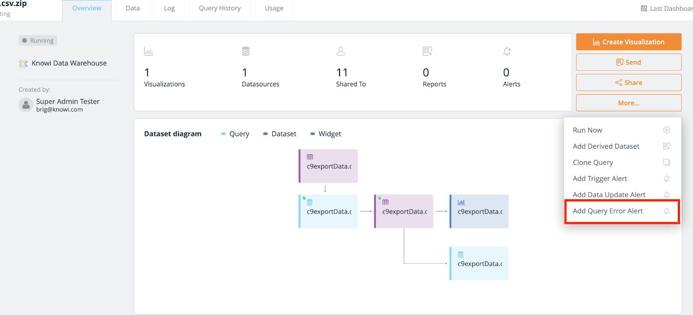Select Add Derived Dataset menu item
This screenshot has height=315, width=693.
(x=622, y=146)
